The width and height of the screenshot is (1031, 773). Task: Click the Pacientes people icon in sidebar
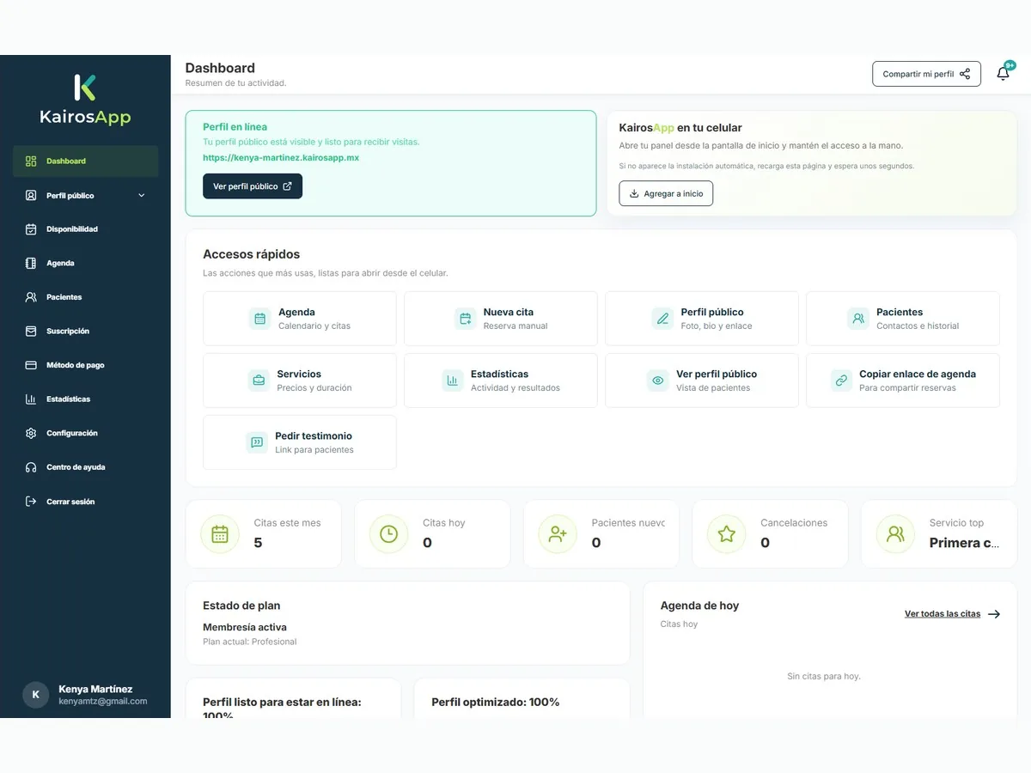31,297
